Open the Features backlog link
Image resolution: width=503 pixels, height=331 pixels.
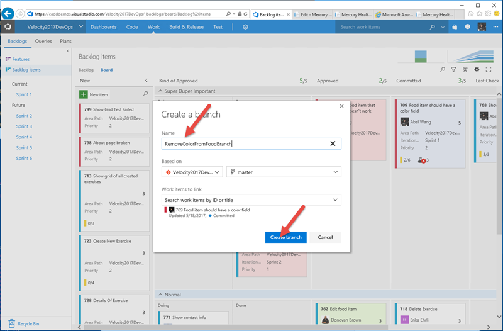(x=21, y=59)
